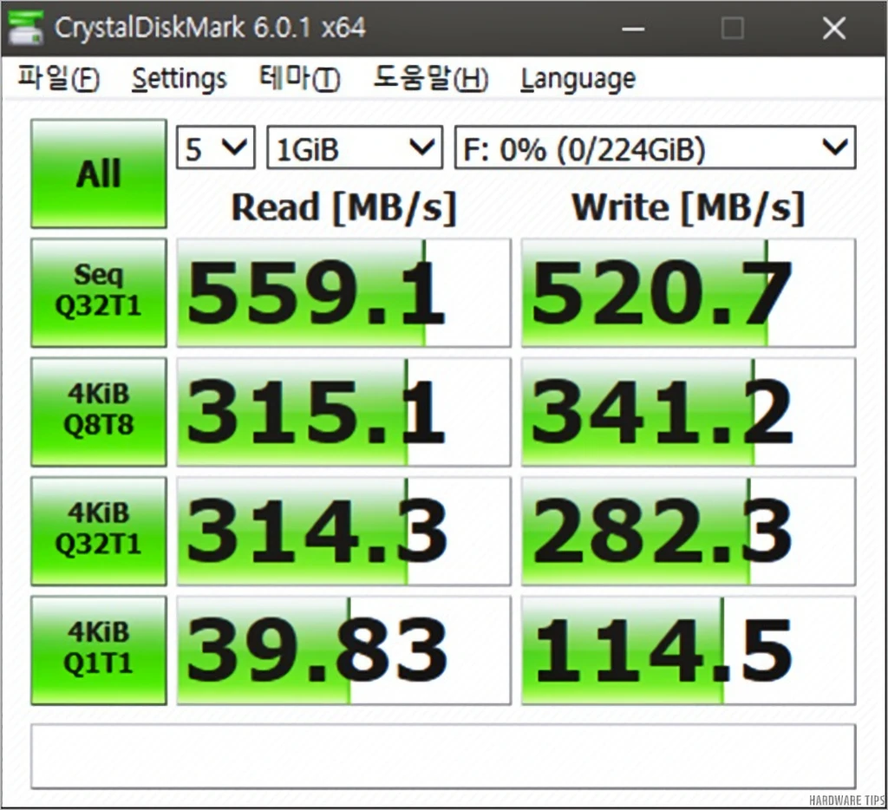This screenshot has height=810, width=888.
Task: Open the Language menu
Action: [578, 80]
